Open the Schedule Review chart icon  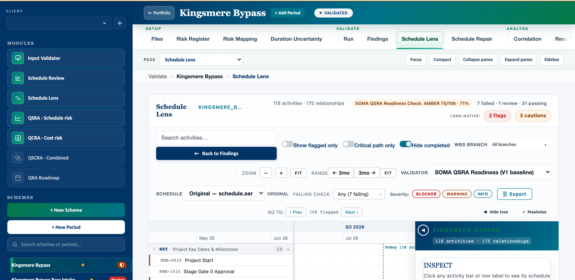(x=18, y=78)
